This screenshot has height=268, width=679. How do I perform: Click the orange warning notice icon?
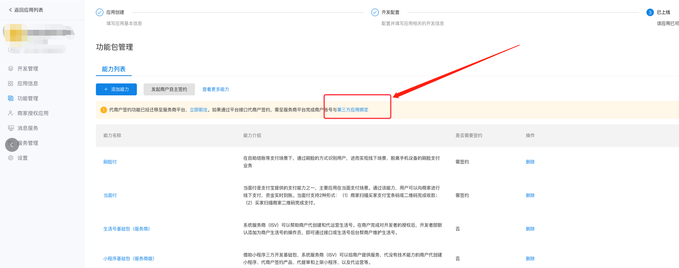point(103,110)
